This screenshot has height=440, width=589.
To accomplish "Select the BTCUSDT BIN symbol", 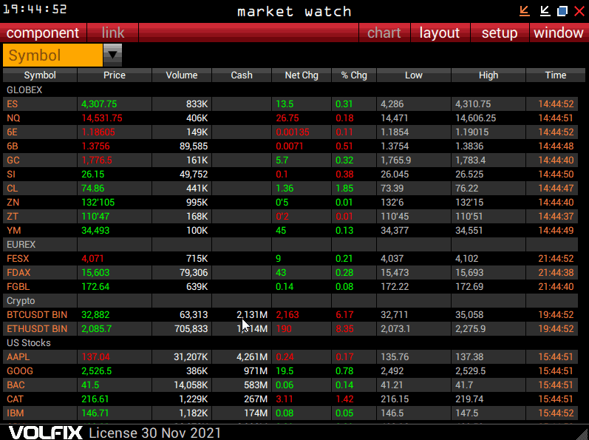I will point(37,315).
